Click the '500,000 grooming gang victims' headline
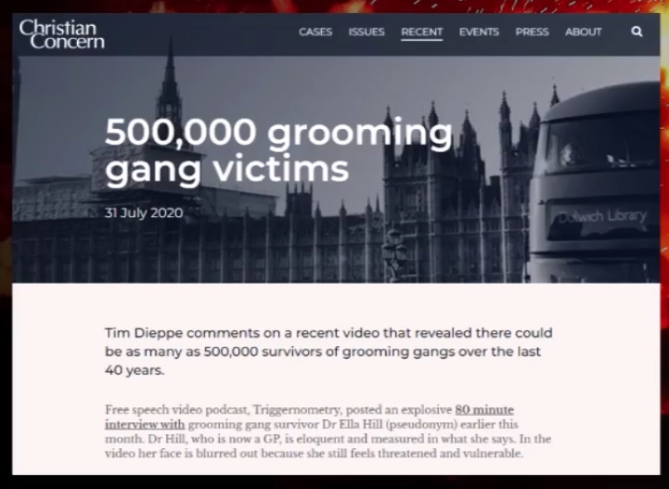 (x=278, y=150)
